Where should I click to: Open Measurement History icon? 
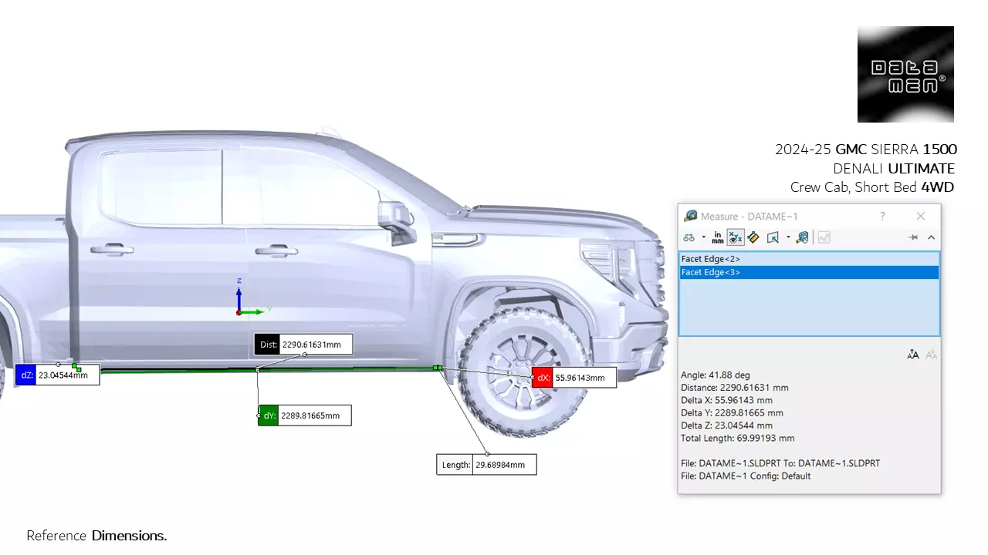coord(803,237)
